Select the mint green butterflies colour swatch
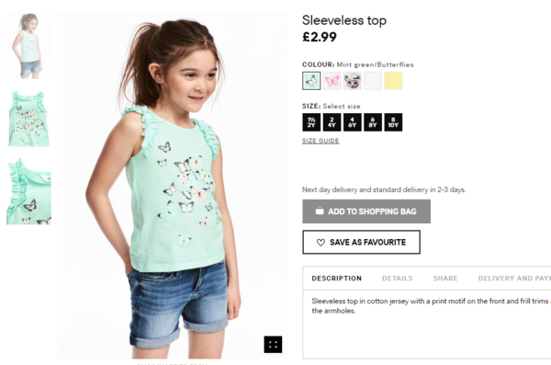 point(311,81)
